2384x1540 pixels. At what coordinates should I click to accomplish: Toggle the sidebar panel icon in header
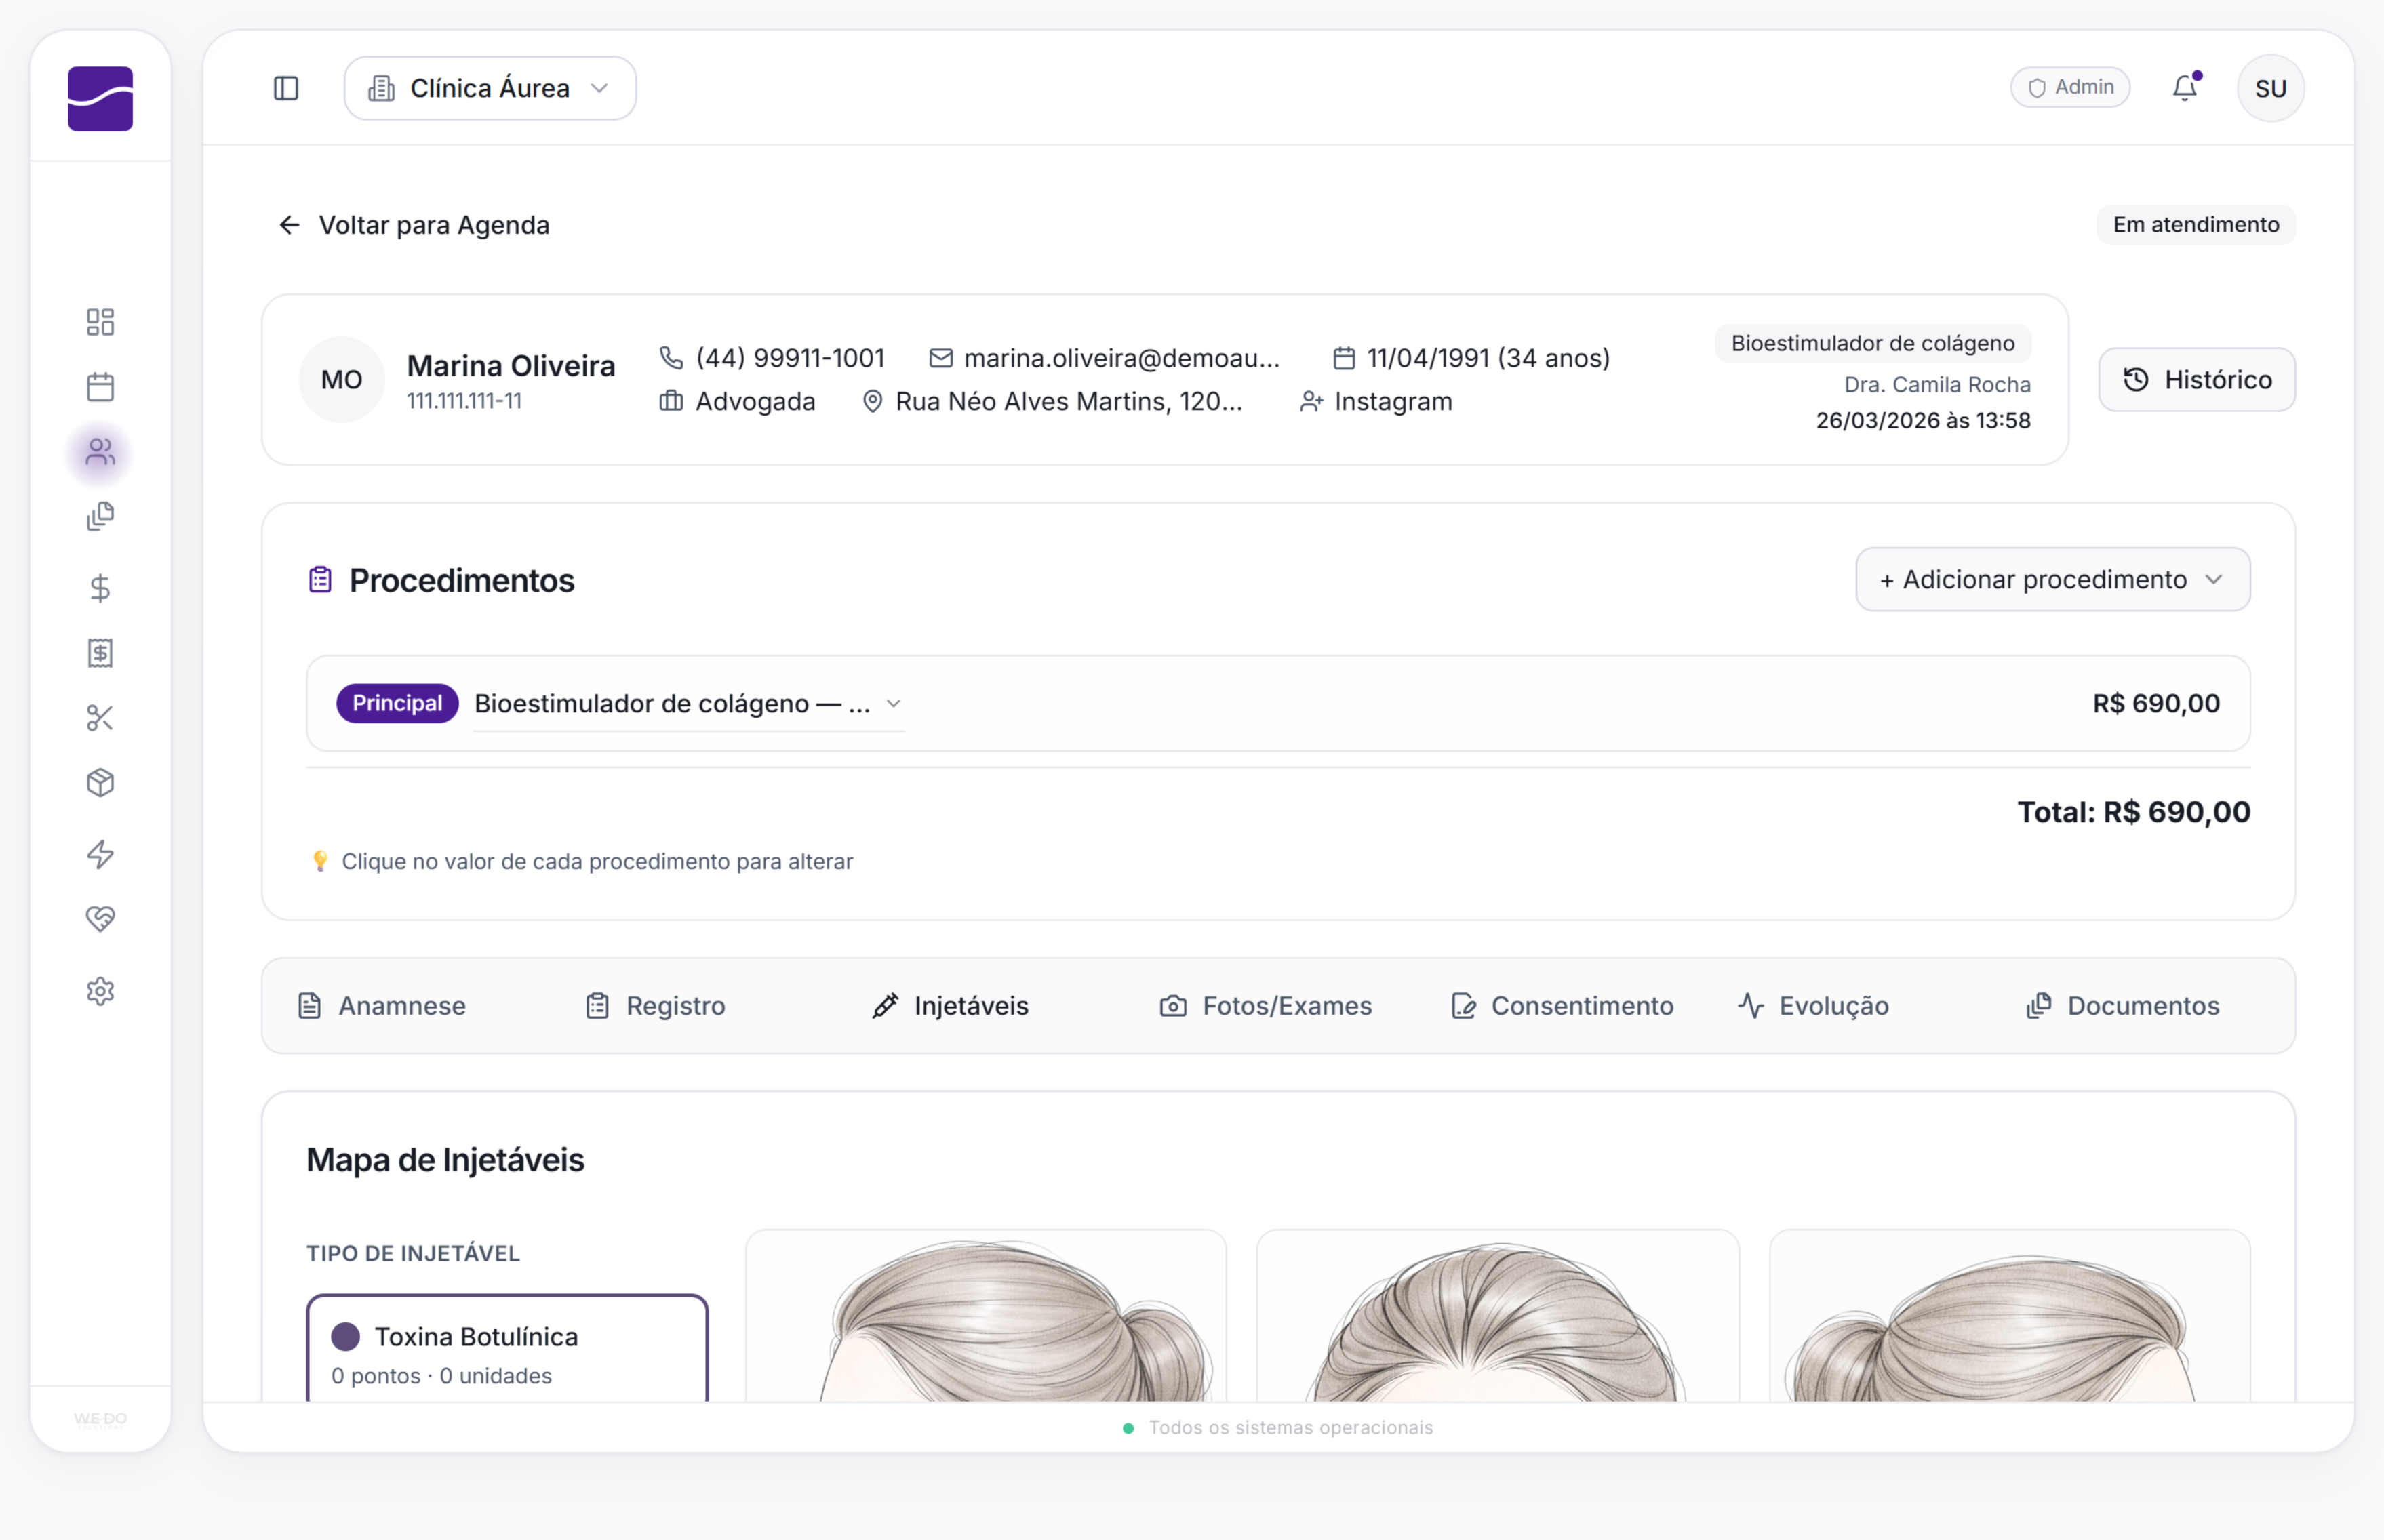pos(286,88)
